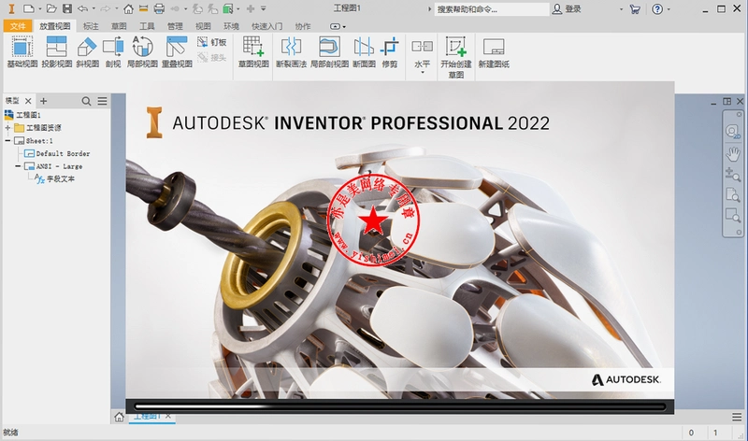Select the 投影视图 projected view tool
Viewport: 748px width, 441px height.
point(56,52)
